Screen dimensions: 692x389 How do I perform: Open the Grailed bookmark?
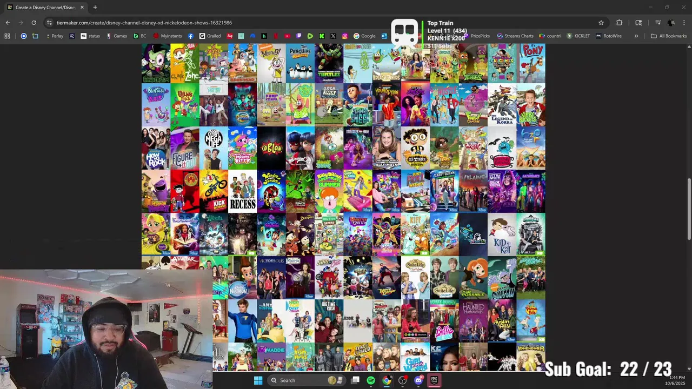pyautogui.click(x=210, y=36)
